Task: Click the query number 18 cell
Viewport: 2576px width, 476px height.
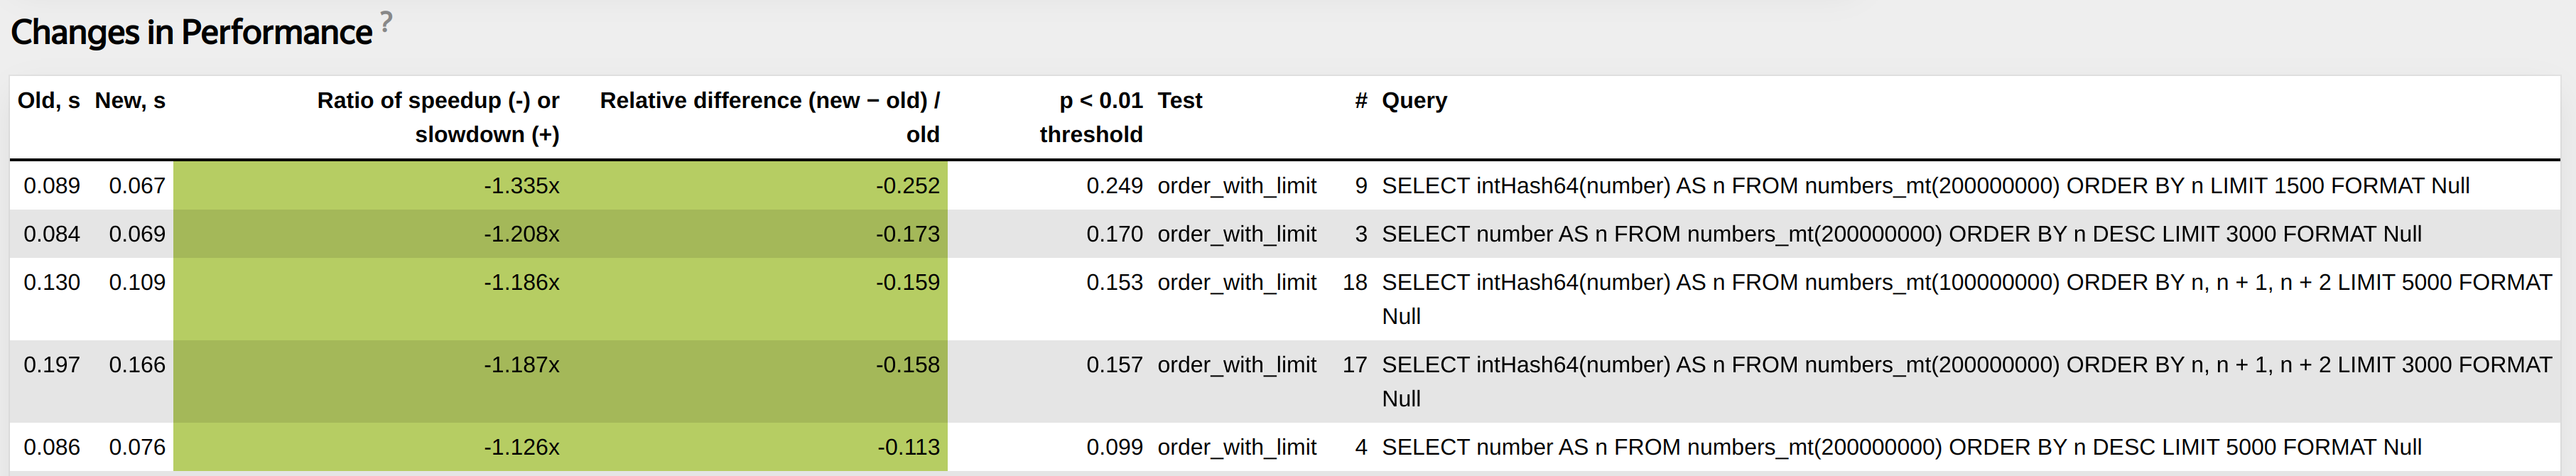Action: tap(1354, 283)
